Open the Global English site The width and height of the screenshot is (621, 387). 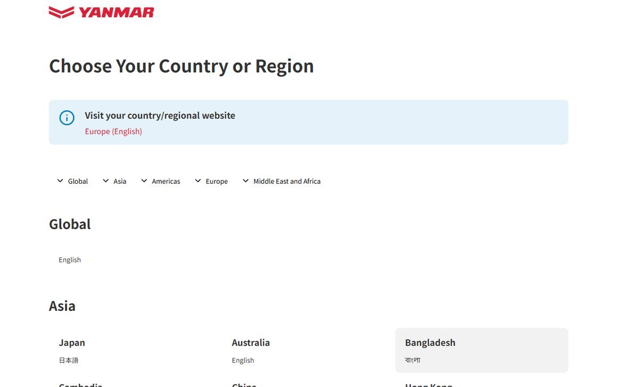click(70, 260)
